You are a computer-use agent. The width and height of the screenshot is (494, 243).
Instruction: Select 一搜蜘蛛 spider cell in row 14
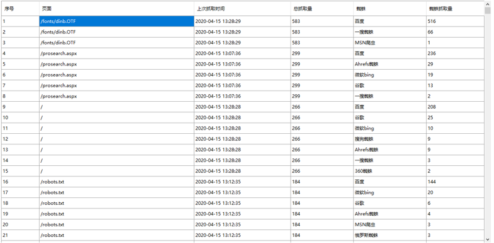[x=390, y=160]
